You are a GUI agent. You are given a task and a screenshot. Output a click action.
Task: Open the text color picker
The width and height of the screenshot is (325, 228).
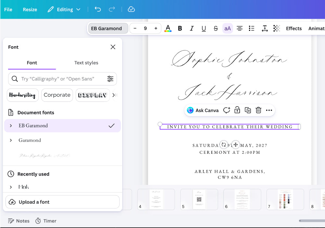[168, 28]
